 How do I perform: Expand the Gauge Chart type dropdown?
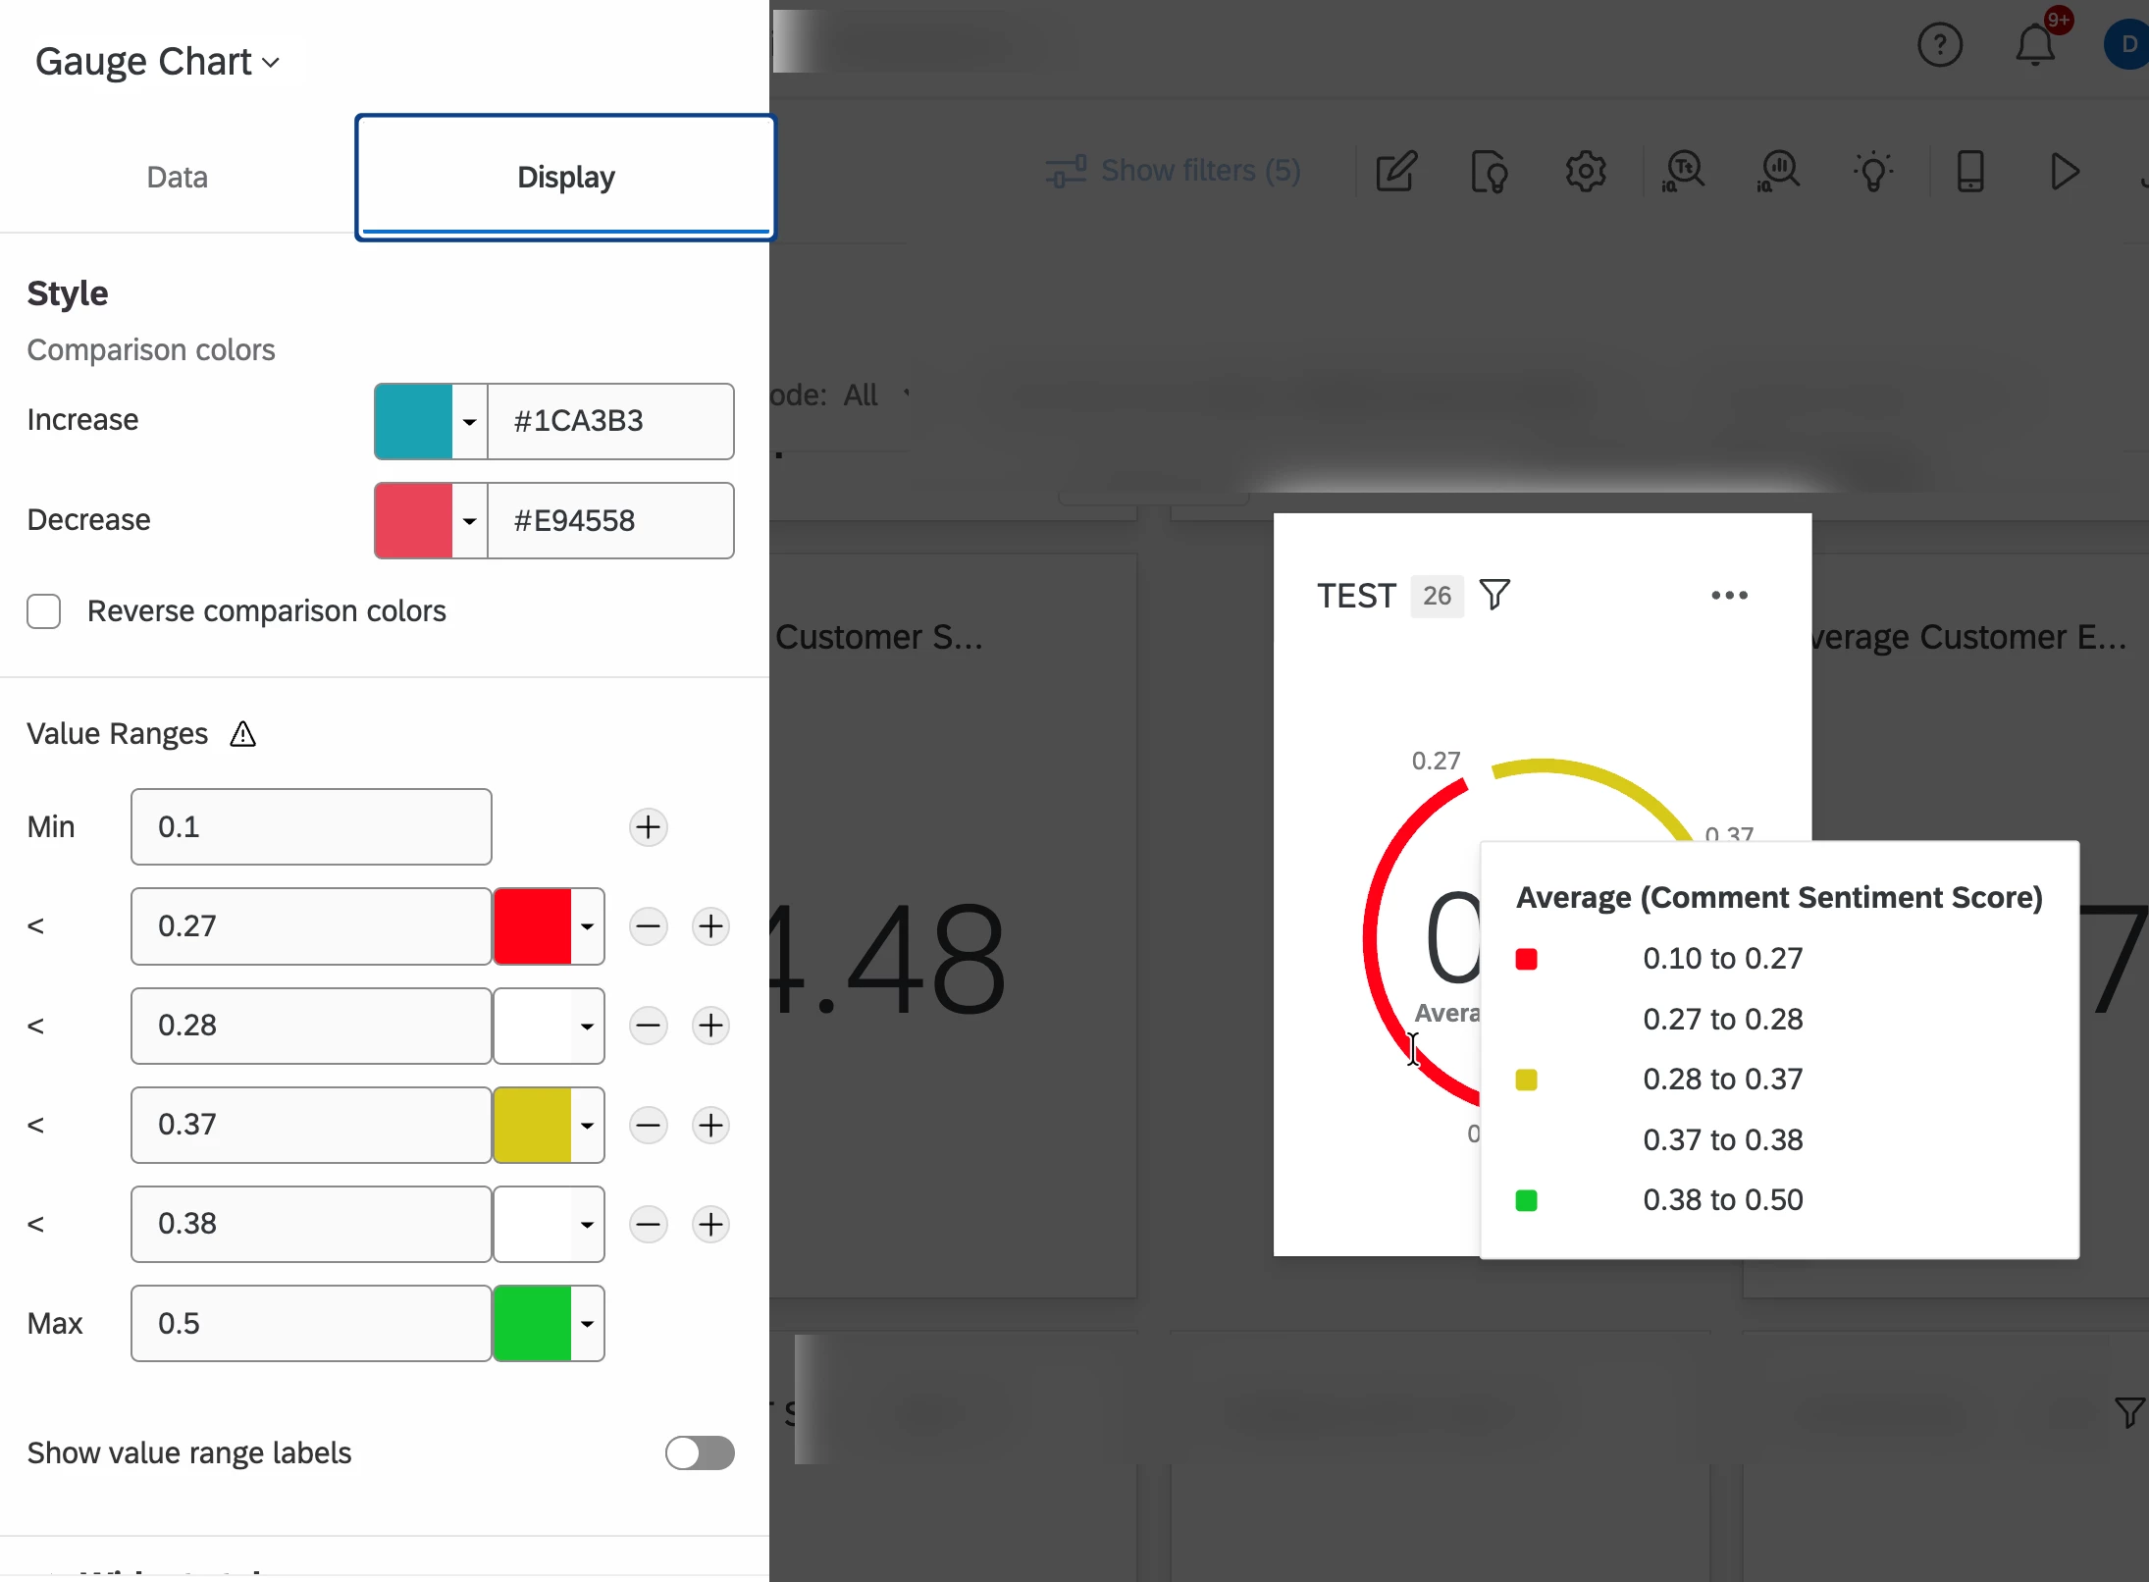157,62
